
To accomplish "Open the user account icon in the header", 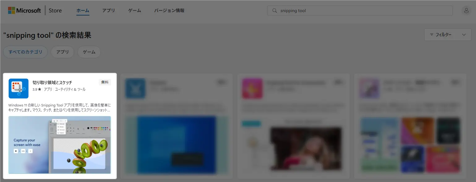I will click(x=466, y=11).
